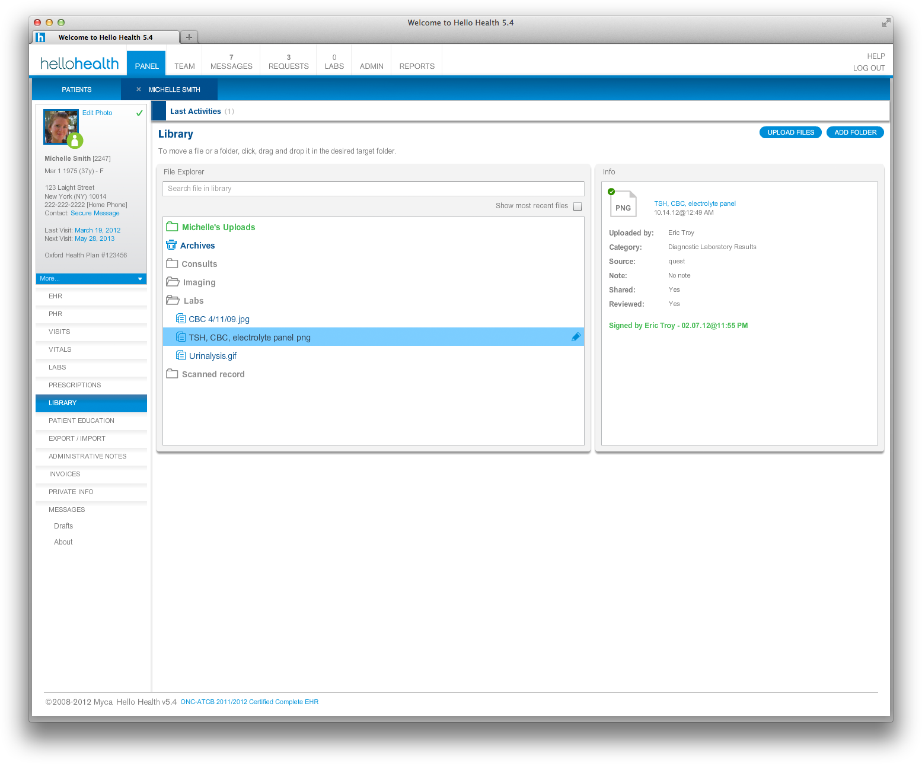Click the Search file in library field
This screenshot has width=922, height=764.
373,188
